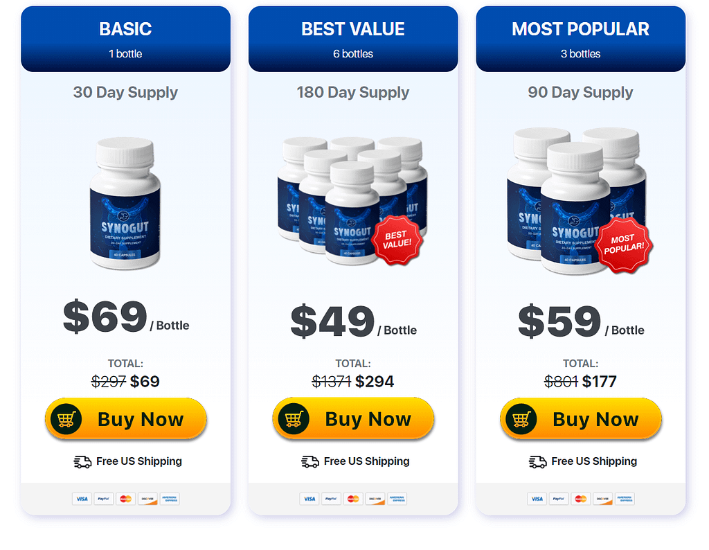Click the Buy Now button for Basic plan
The height and width of the screenshot is (550, 709).
coord(126,419)
